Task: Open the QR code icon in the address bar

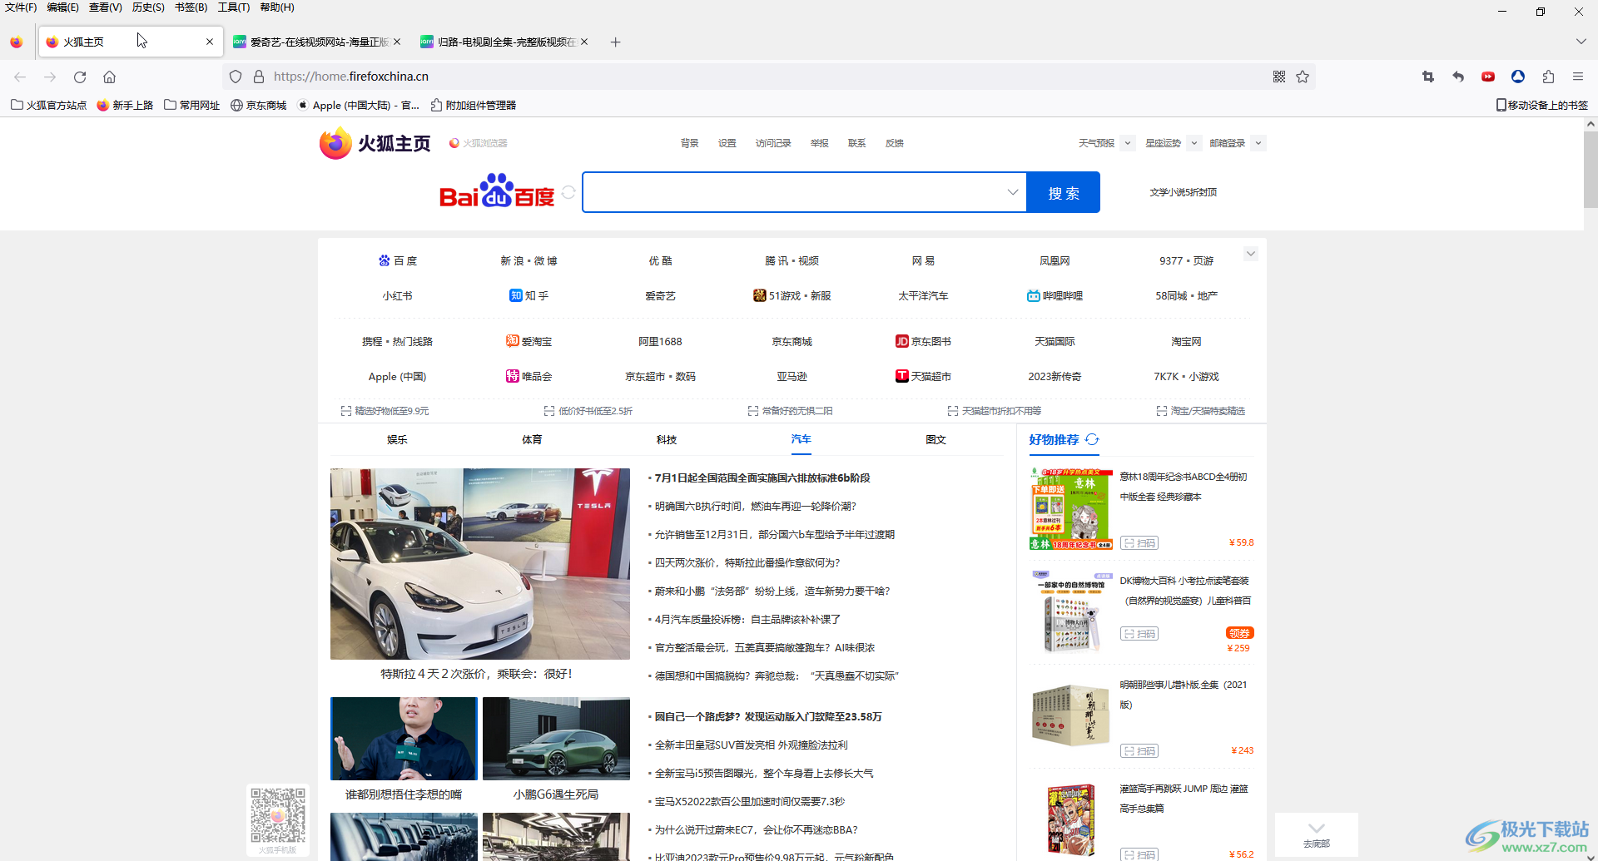Action: (1279, 77)
